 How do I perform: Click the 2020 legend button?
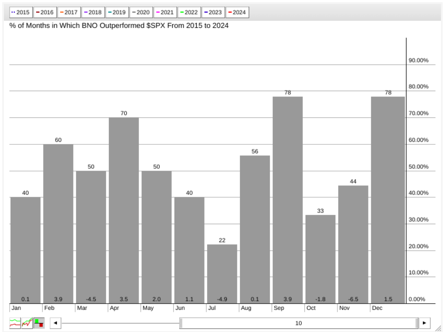141,12
